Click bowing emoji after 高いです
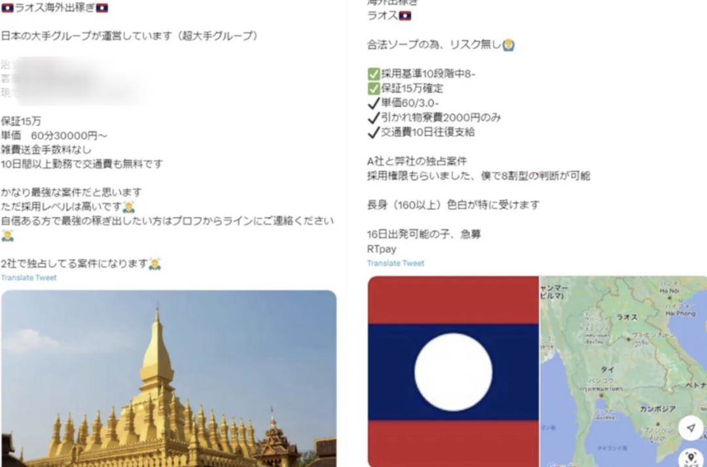Screen dimensions: 707x467 (128, 207)
